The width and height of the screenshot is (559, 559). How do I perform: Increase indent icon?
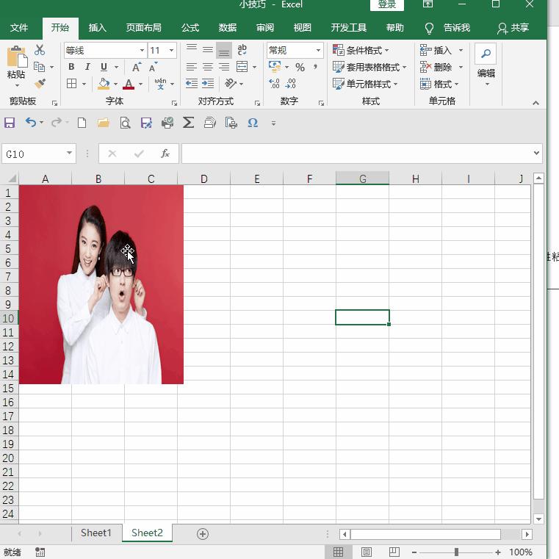pos(208,84)
